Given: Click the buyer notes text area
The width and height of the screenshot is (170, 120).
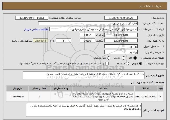Looking at the screenshot, I should tap(84, 110).
